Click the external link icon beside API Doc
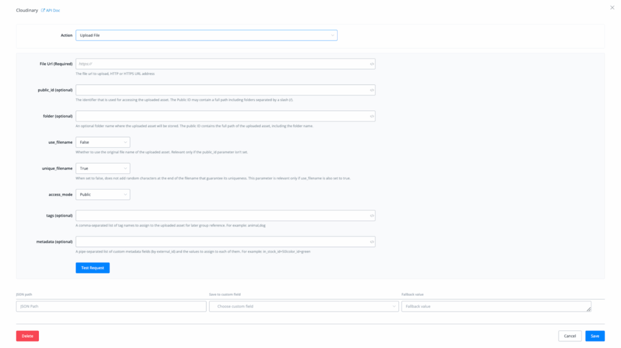The width and height of the screenshot is (621, 348). [x=43, y=10]
